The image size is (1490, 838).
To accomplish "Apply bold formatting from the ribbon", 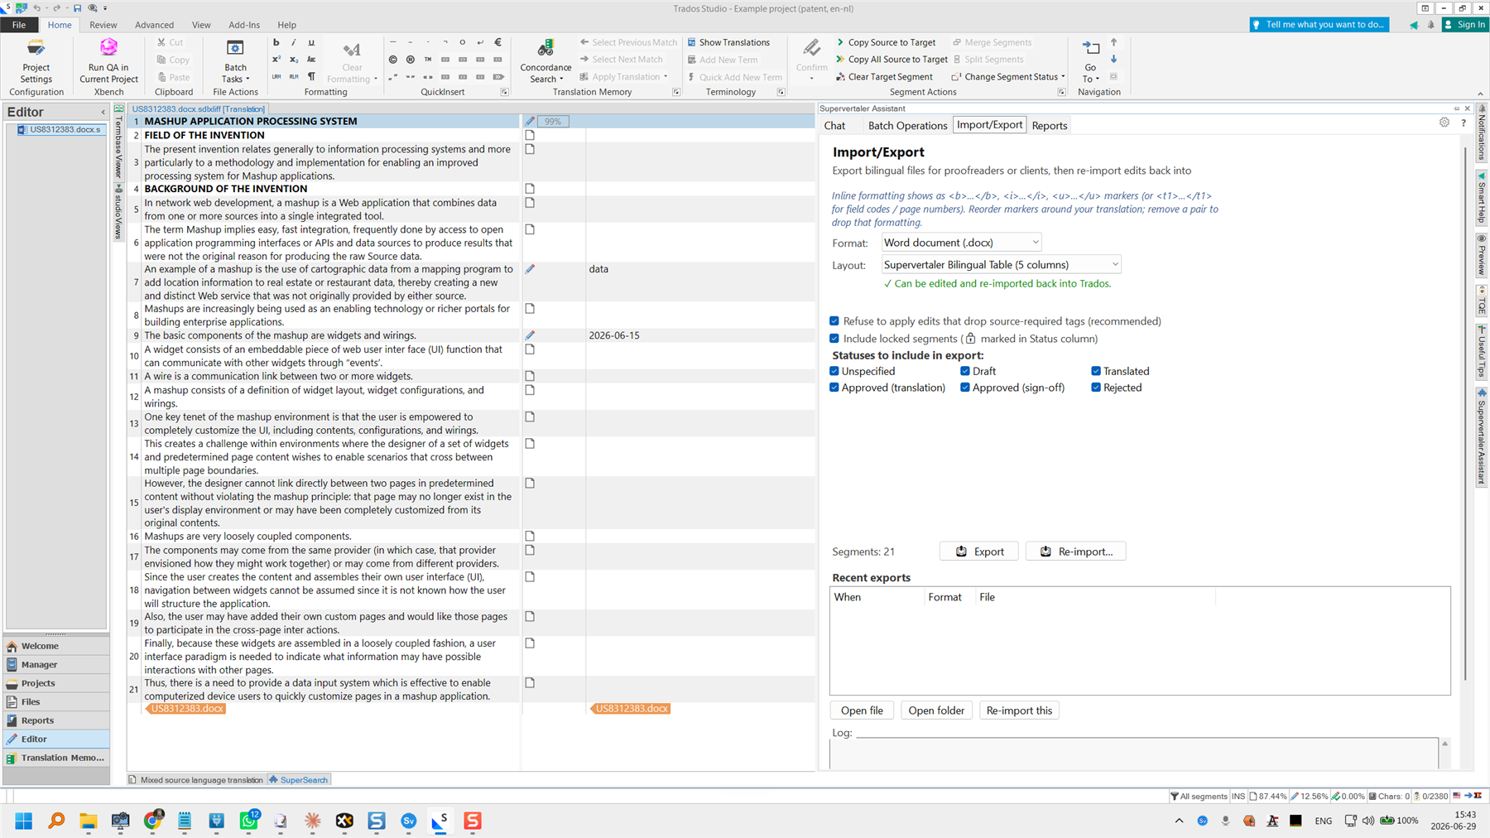I will click(x=276, y=42).
